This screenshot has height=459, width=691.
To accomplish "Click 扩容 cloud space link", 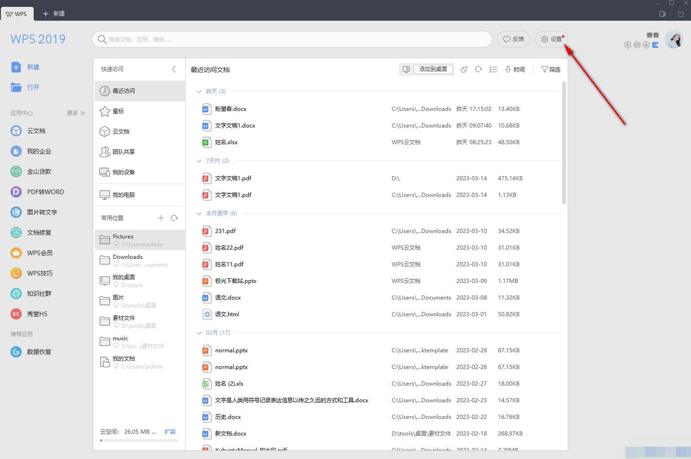I will (170, 432).
